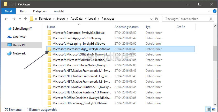Viewport: 218px width, 112px height.
Task: Go up one folder level
Action: [x=25, y=19]
